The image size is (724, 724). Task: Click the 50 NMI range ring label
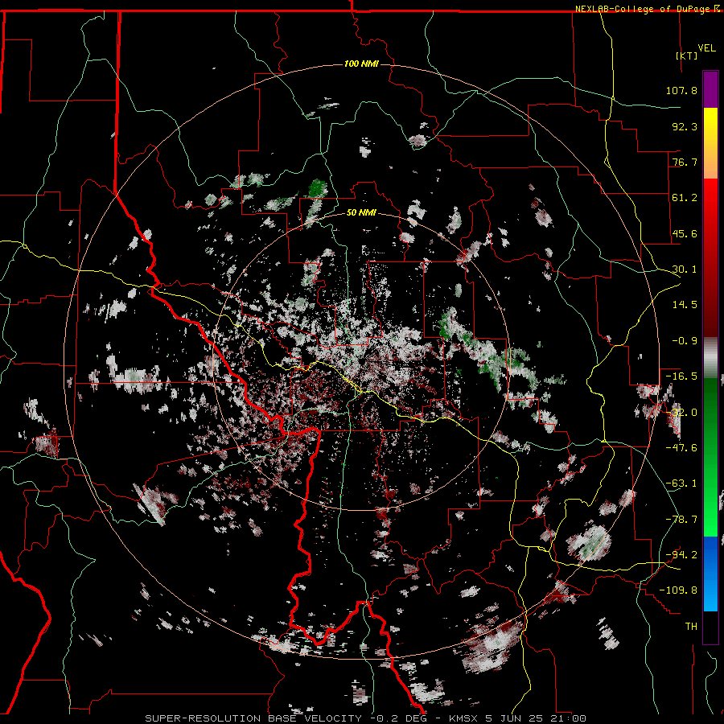point(361,213)
